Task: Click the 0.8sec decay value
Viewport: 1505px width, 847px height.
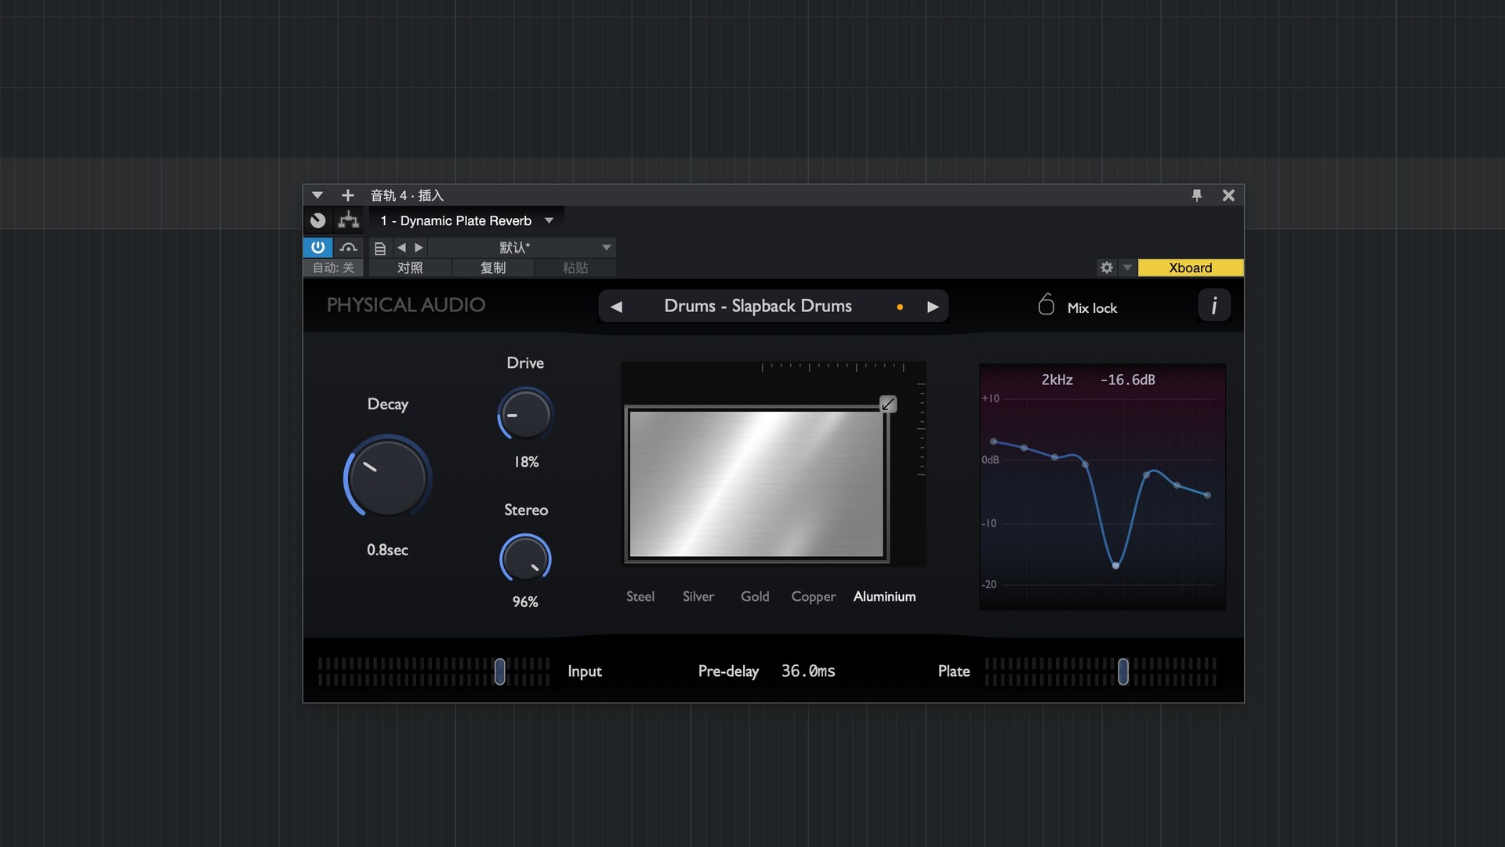Action: 387,550
